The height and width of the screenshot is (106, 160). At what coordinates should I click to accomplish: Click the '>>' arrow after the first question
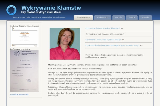(122, 28)
